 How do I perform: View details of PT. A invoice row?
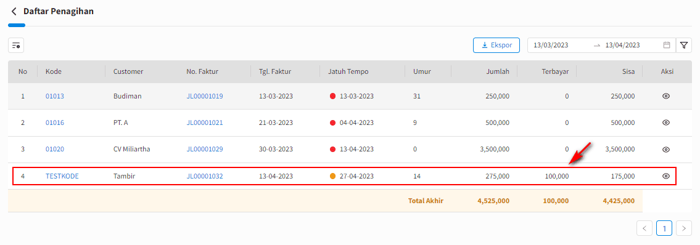665,122
